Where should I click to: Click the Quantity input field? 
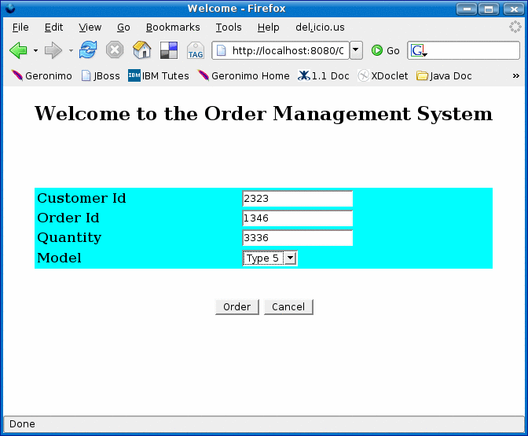[x=297, y=238]
